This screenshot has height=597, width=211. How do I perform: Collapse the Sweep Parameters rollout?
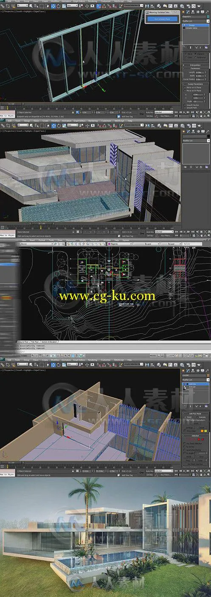pos(195,84)
